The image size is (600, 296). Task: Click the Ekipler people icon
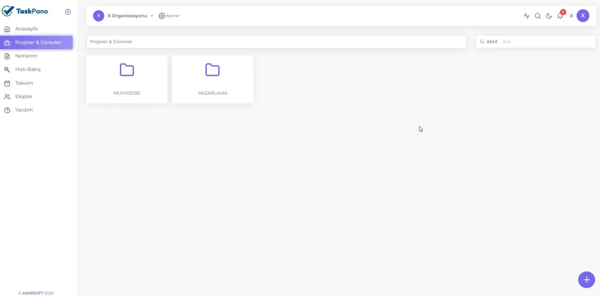[7, 97]
